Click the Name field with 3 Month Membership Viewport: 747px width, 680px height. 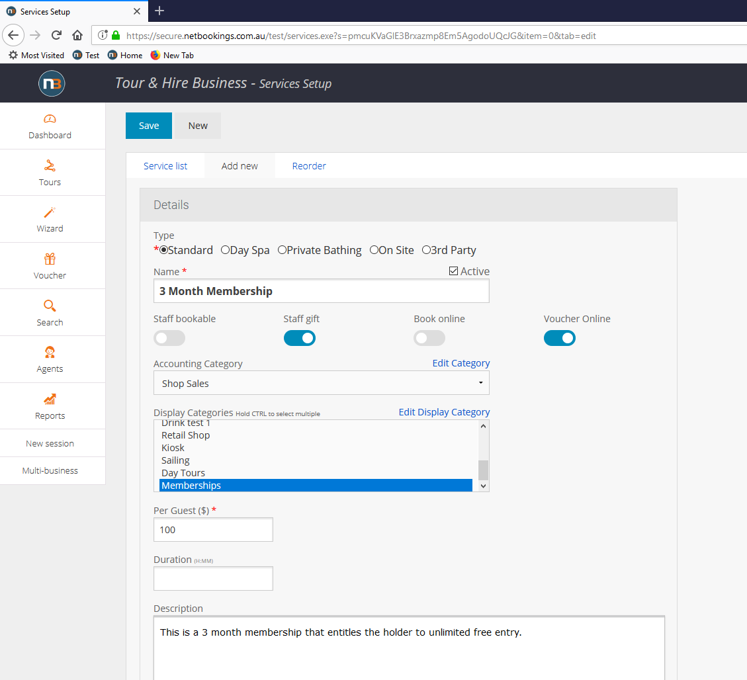point(322,291)
